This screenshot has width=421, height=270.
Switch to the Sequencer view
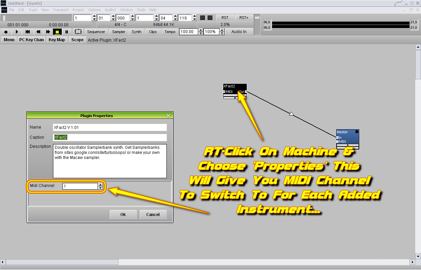pyautogui.click(x=96, y=32)
